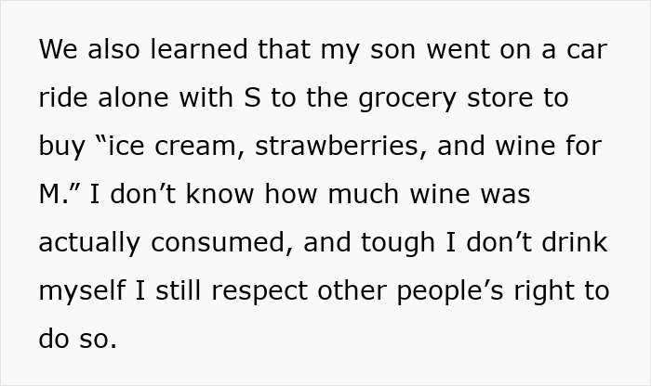Click the word "myself" at line start
Screen dimensions: 651x386
[82, 291]
